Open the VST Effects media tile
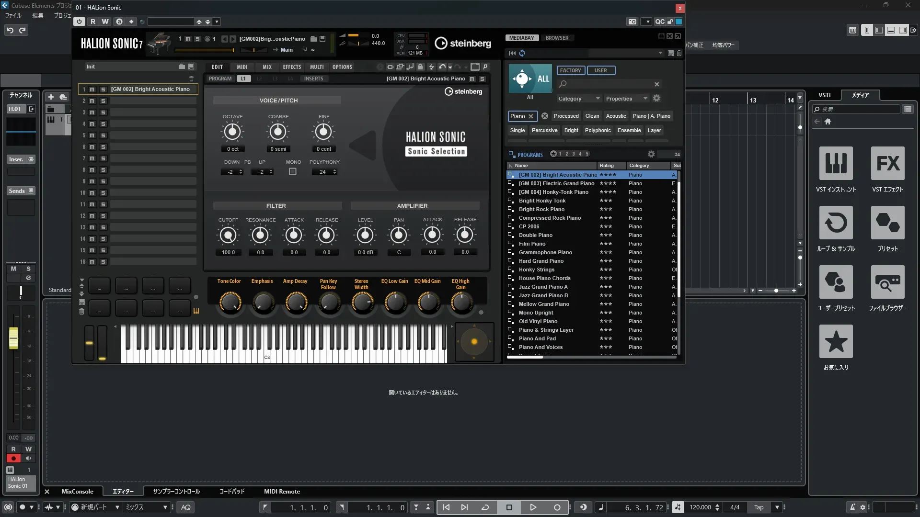920x517 pixels. (887, 164)
